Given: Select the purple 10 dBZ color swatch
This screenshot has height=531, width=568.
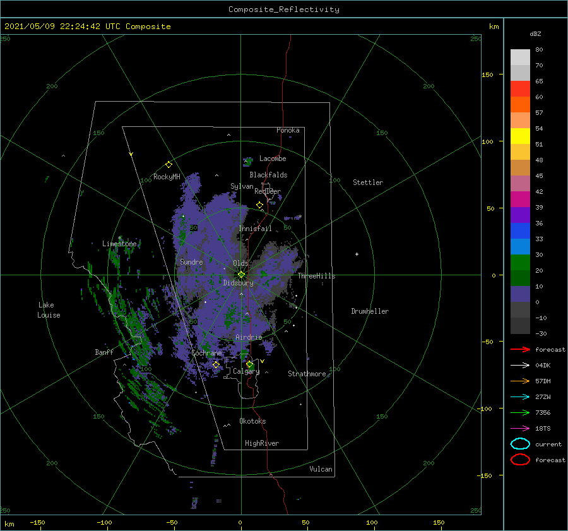Looking at the screenshot, I should point(520,294).
